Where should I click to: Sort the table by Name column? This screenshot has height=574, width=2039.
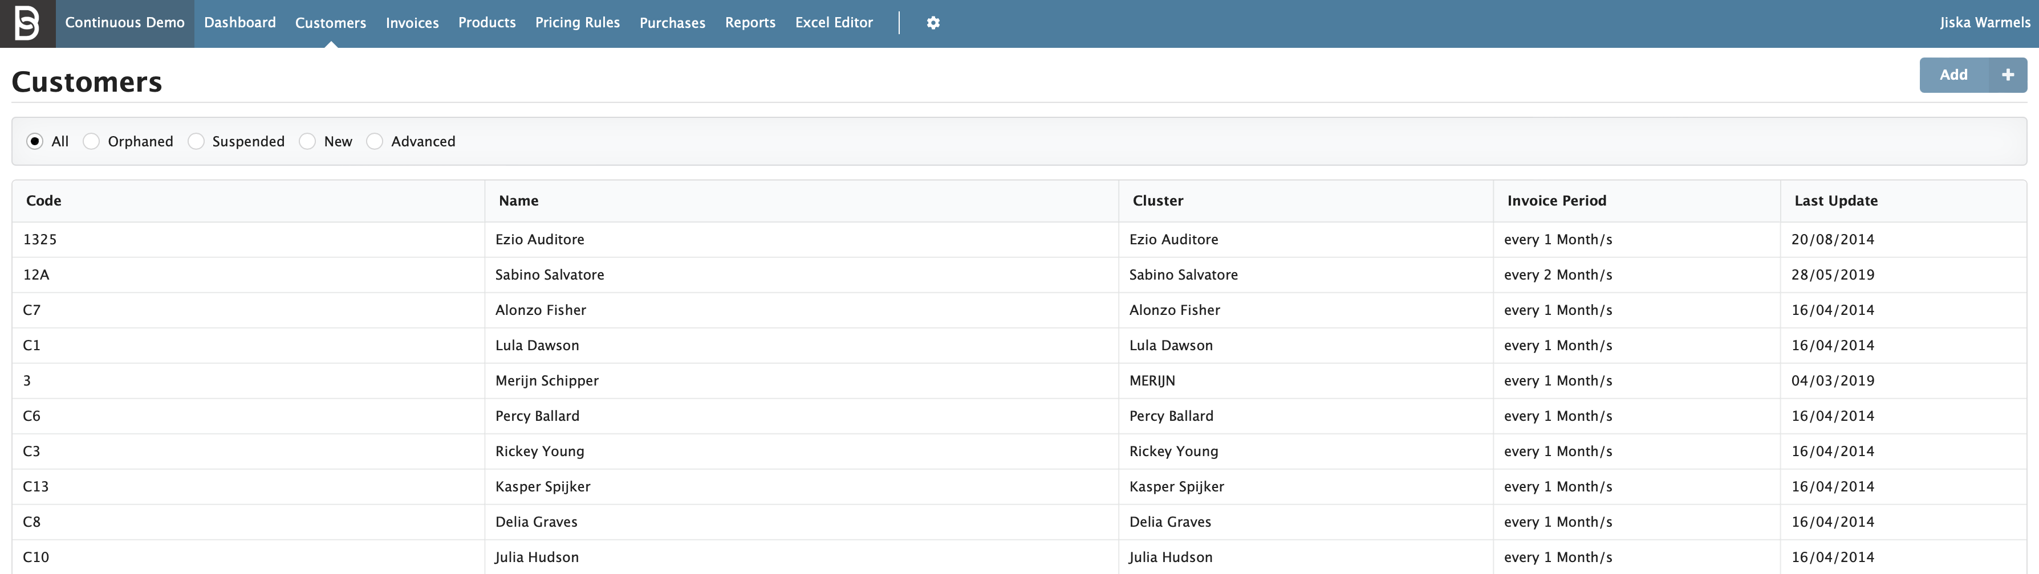(x=518, y=200)
